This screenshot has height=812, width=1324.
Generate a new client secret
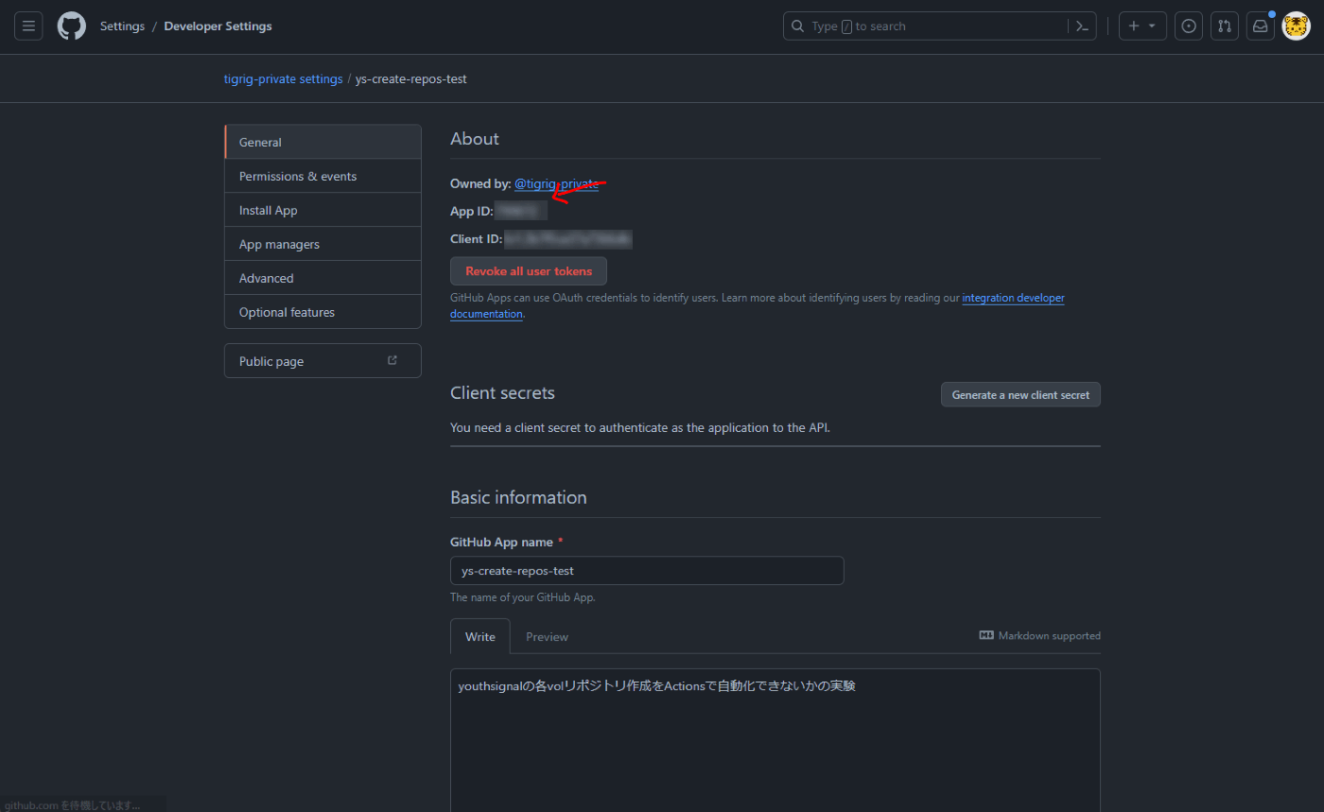(x=1020, y=395)
